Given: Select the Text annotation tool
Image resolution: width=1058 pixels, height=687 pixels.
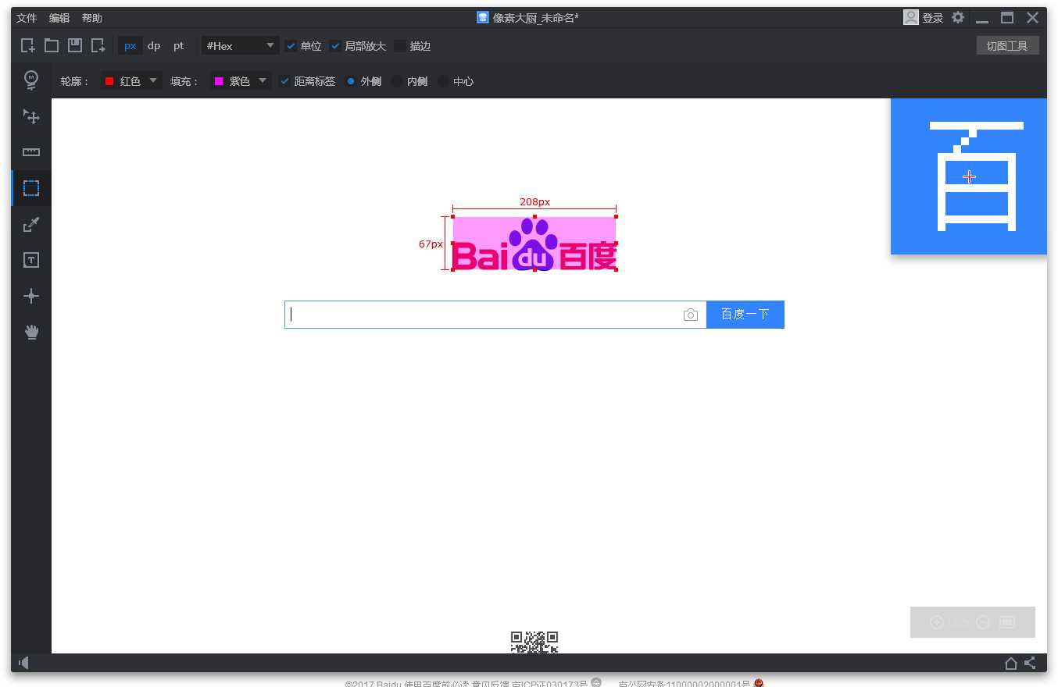Looking at the screenshot, I should tap(31, 261).
